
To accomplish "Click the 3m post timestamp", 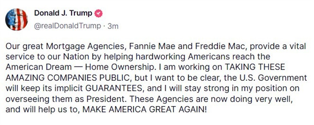I will [113, 26].
